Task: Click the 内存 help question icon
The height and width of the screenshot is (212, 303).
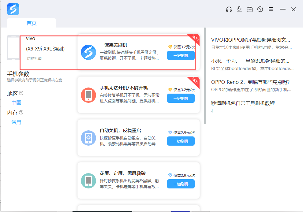Action: (21, 112)
